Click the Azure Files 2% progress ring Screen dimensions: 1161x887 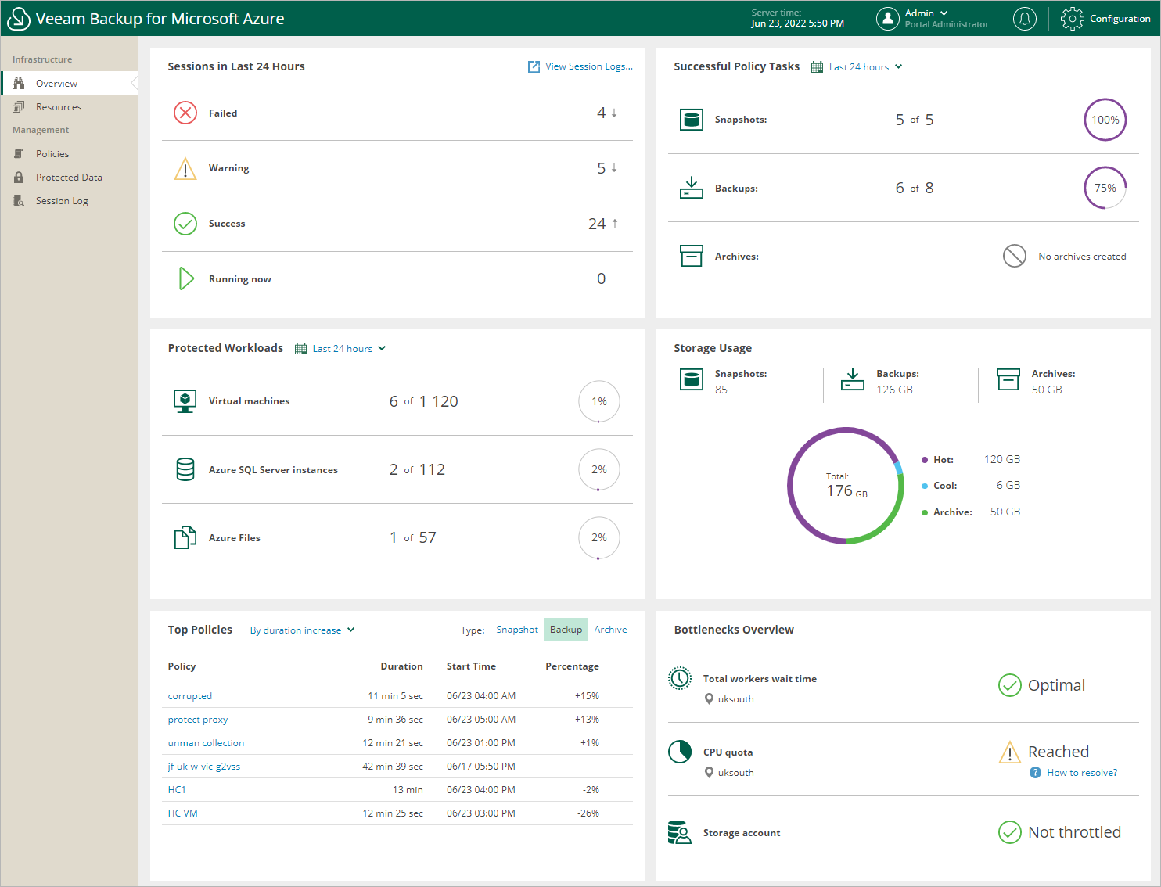(599, 537)
